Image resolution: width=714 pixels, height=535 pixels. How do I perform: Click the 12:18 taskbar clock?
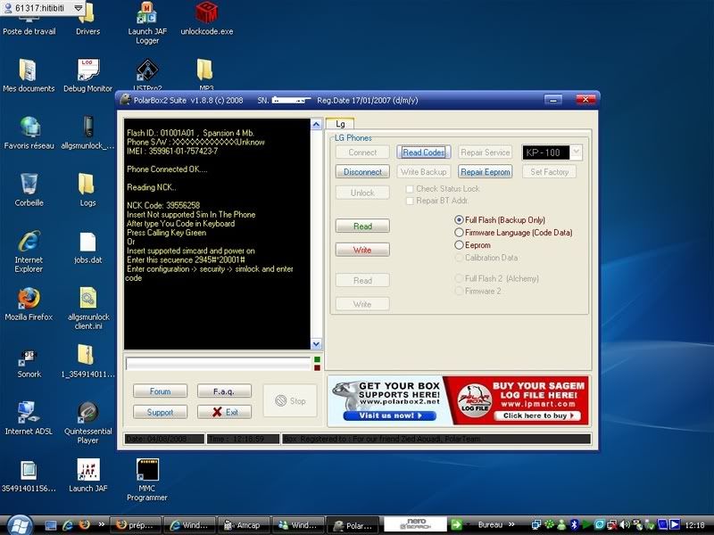coord(694,525)
